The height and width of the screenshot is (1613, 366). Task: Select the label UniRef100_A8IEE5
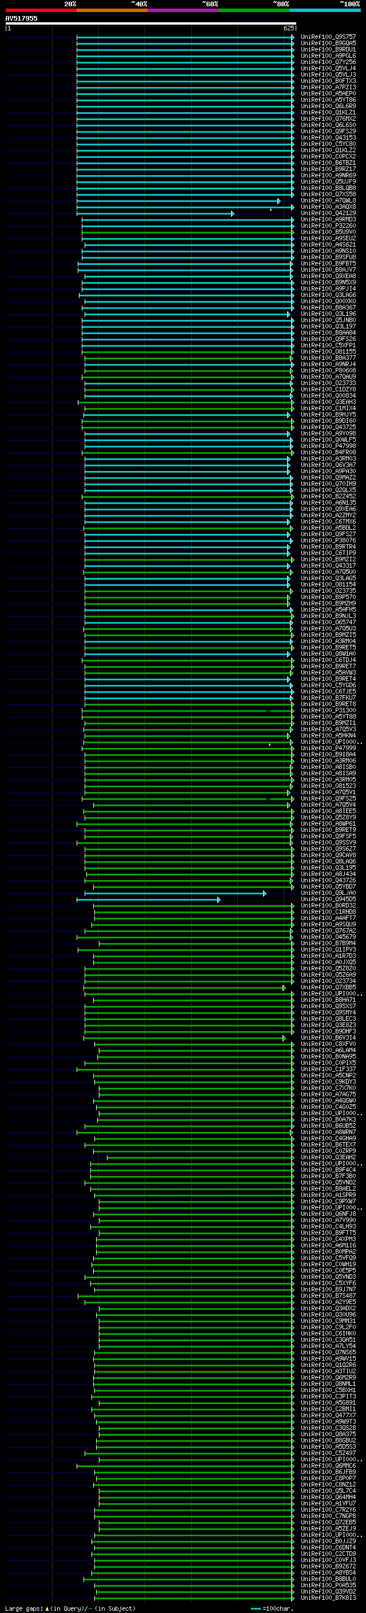click(x=328, y=811)
